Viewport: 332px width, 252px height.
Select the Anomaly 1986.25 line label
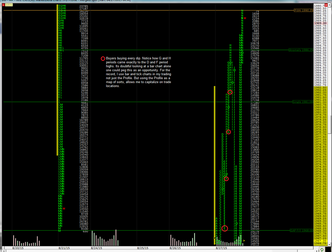click(x=301, y=50)
